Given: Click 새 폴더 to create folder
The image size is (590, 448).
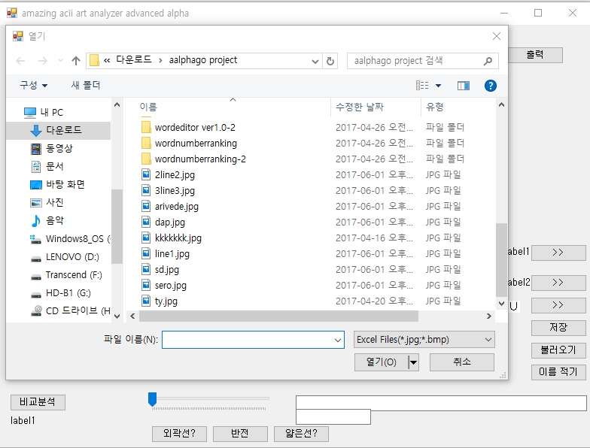Looking at the screenshot, I should coord(86,86).
